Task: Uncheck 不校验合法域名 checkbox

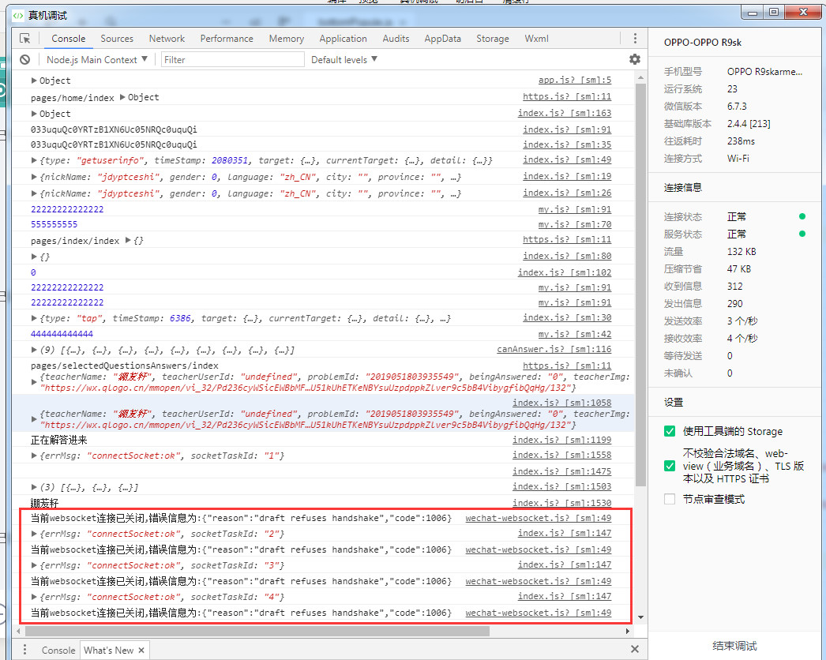Action: [x=670, y=466]
